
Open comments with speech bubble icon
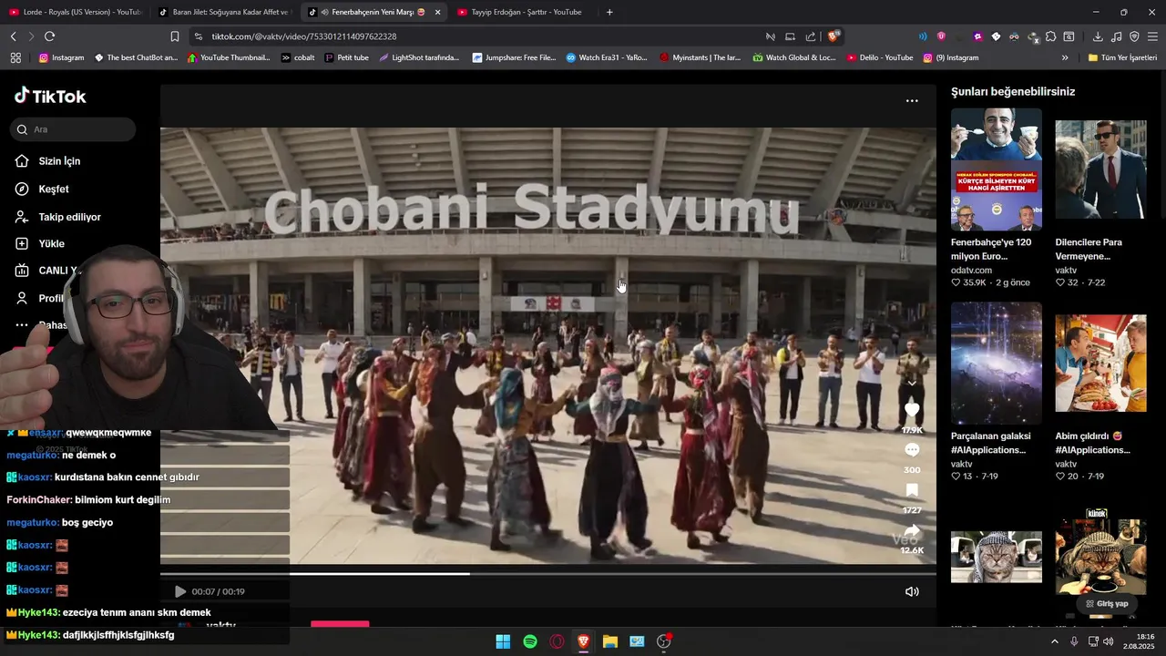pos(912,451)
